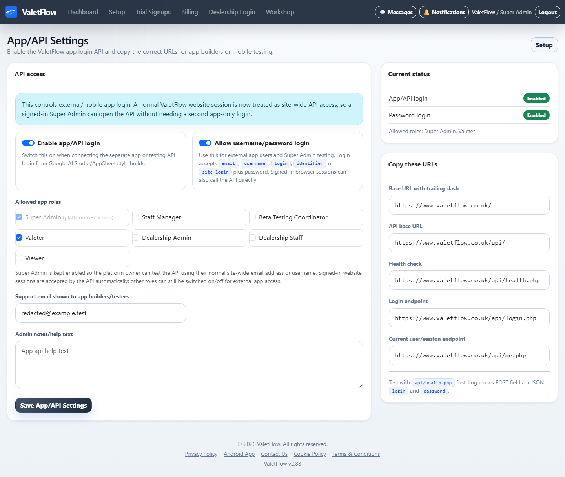The height and width of the screenshot is (477, 565).
Task: Click the Login endpoint URL field
Action: [x=469, y=318]
